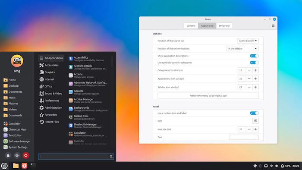Increase Sidebar icon size

pos(255,87)
